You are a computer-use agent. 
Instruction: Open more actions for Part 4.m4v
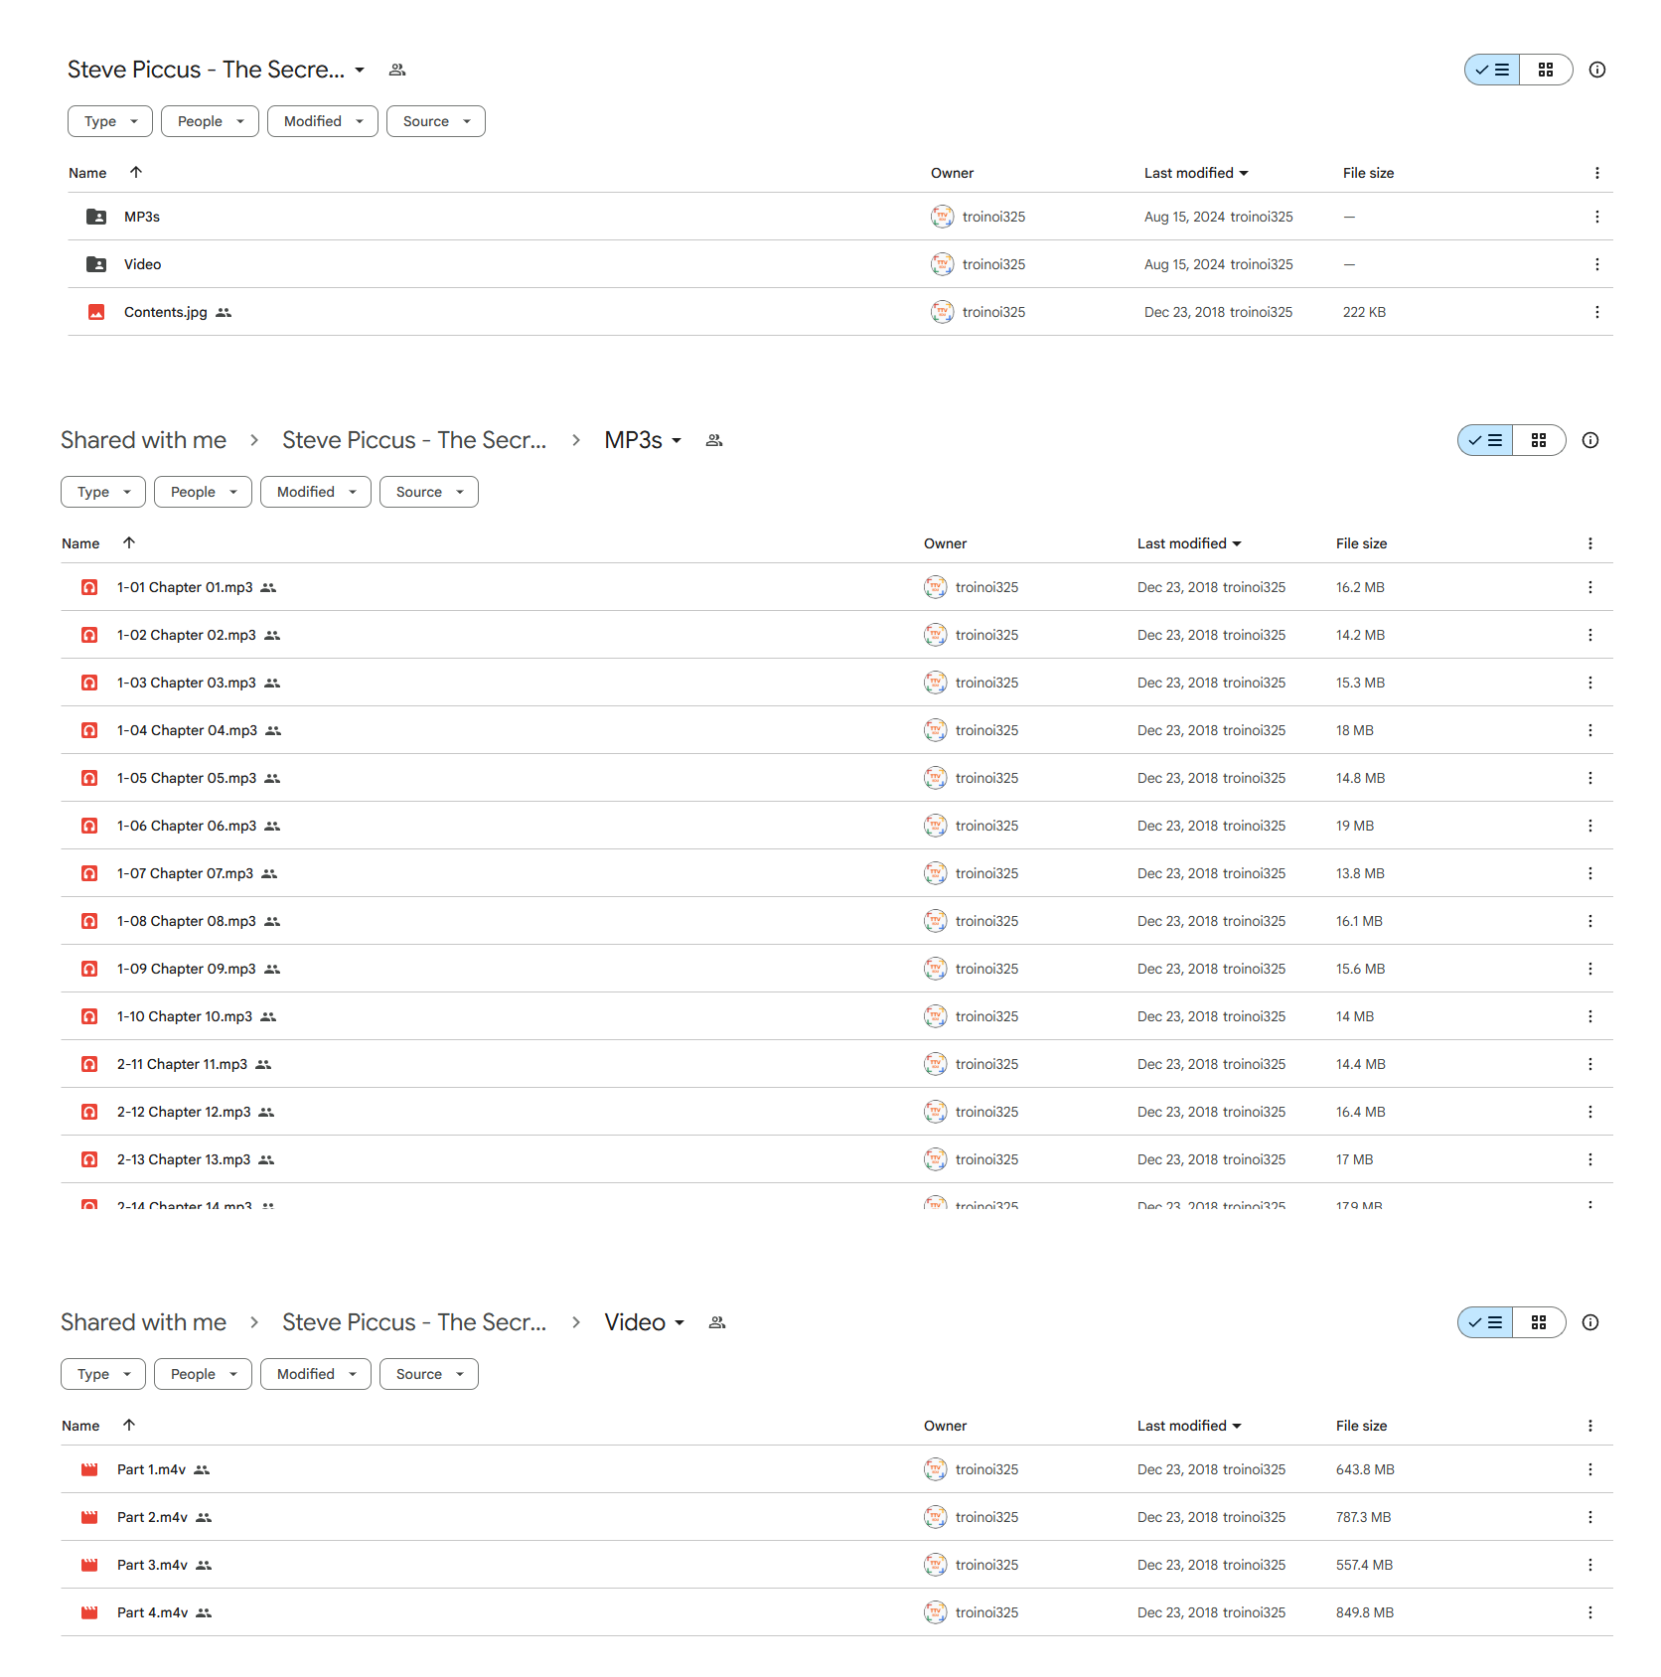[x=1590, y=1612]
